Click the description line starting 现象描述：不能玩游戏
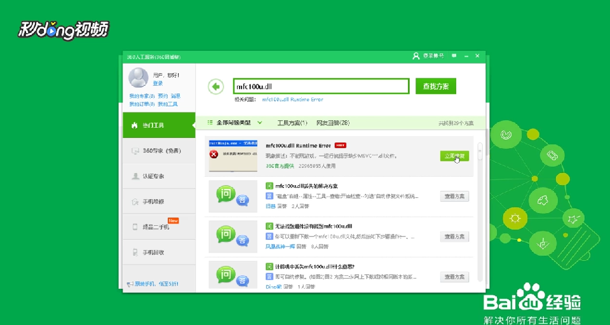This screenshot has height=325, width=610. coord(332,156)
